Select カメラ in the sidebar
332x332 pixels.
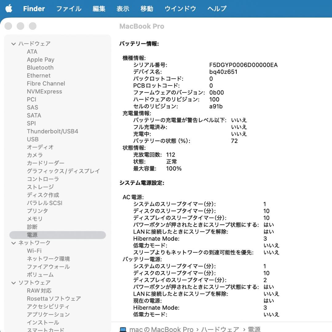point(35,155)
